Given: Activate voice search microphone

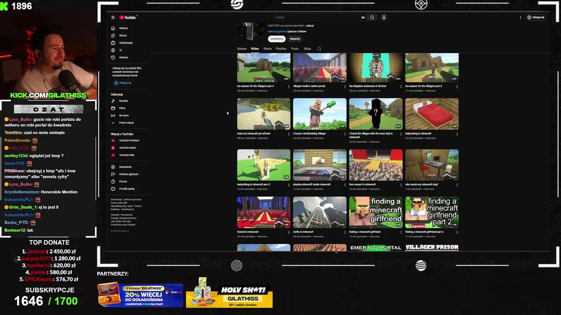Looking at the screenshot, I should point(384,17).
